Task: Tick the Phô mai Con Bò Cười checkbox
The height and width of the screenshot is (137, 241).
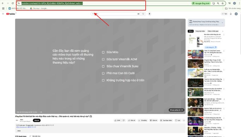Action: tap(103, 73)
